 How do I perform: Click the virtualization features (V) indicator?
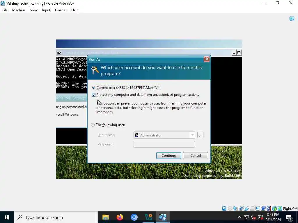(269, 208)
